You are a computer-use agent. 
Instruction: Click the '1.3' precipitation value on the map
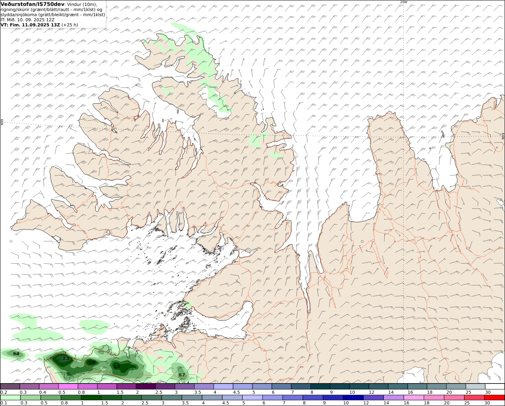tap(117, 367)
